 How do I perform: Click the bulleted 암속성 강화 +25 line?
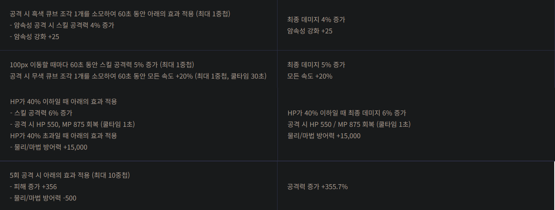click(35, 37)
